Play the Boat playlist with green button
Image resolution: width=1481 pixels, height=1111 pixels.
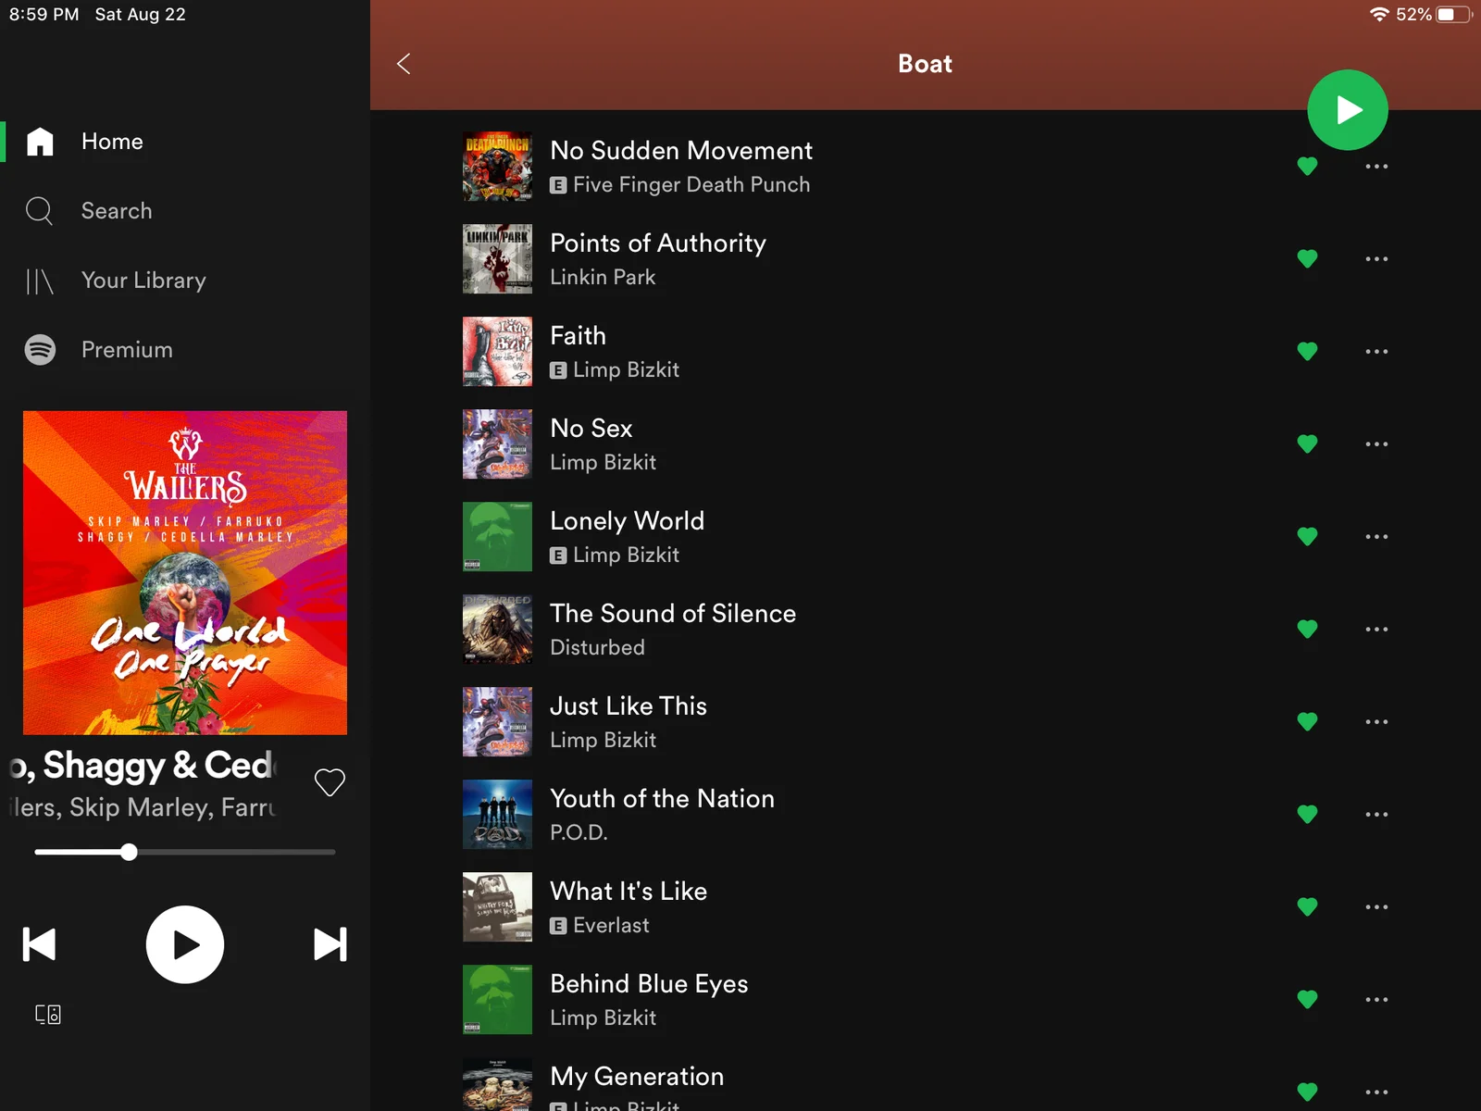[1347, 109]
